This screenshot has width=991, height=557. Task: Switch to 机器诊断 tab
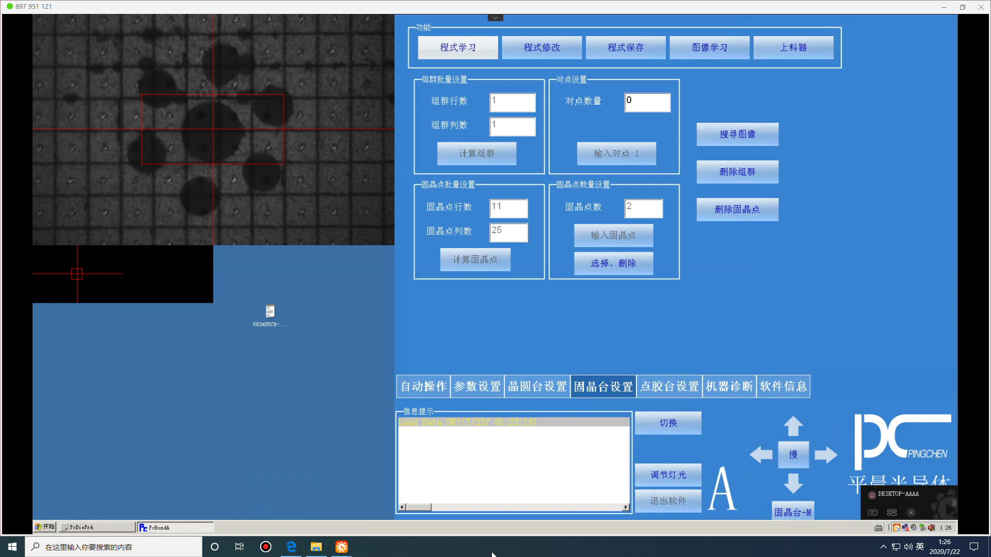pyautogui.click(x=729, y=386)
